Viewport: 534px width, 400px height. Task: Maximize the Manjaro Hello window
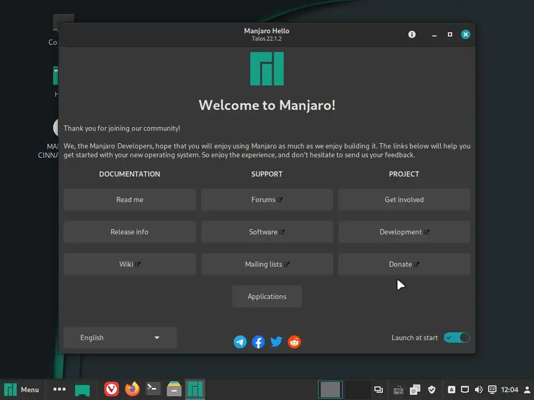[450, 34]
